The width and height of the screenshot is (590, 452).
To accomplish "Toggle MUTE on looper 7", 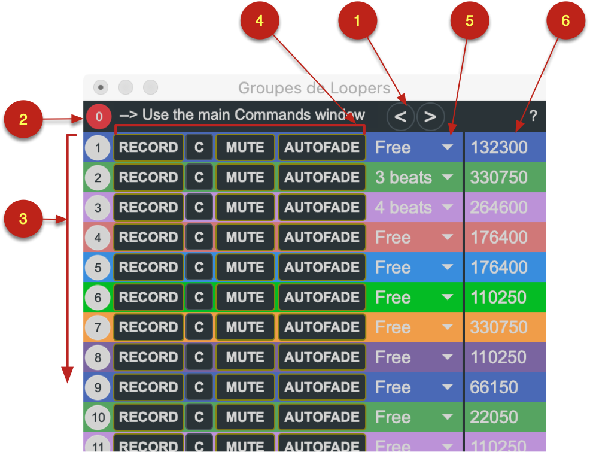I will point(245,327).
